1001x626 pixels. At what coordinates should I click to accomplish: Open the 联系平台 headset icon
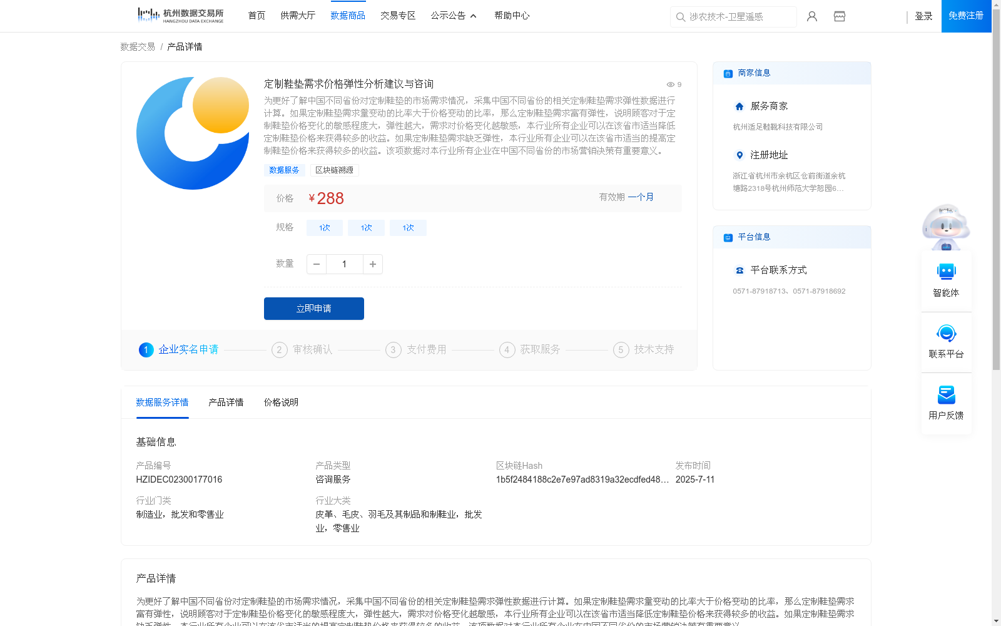tap(946, 333)
